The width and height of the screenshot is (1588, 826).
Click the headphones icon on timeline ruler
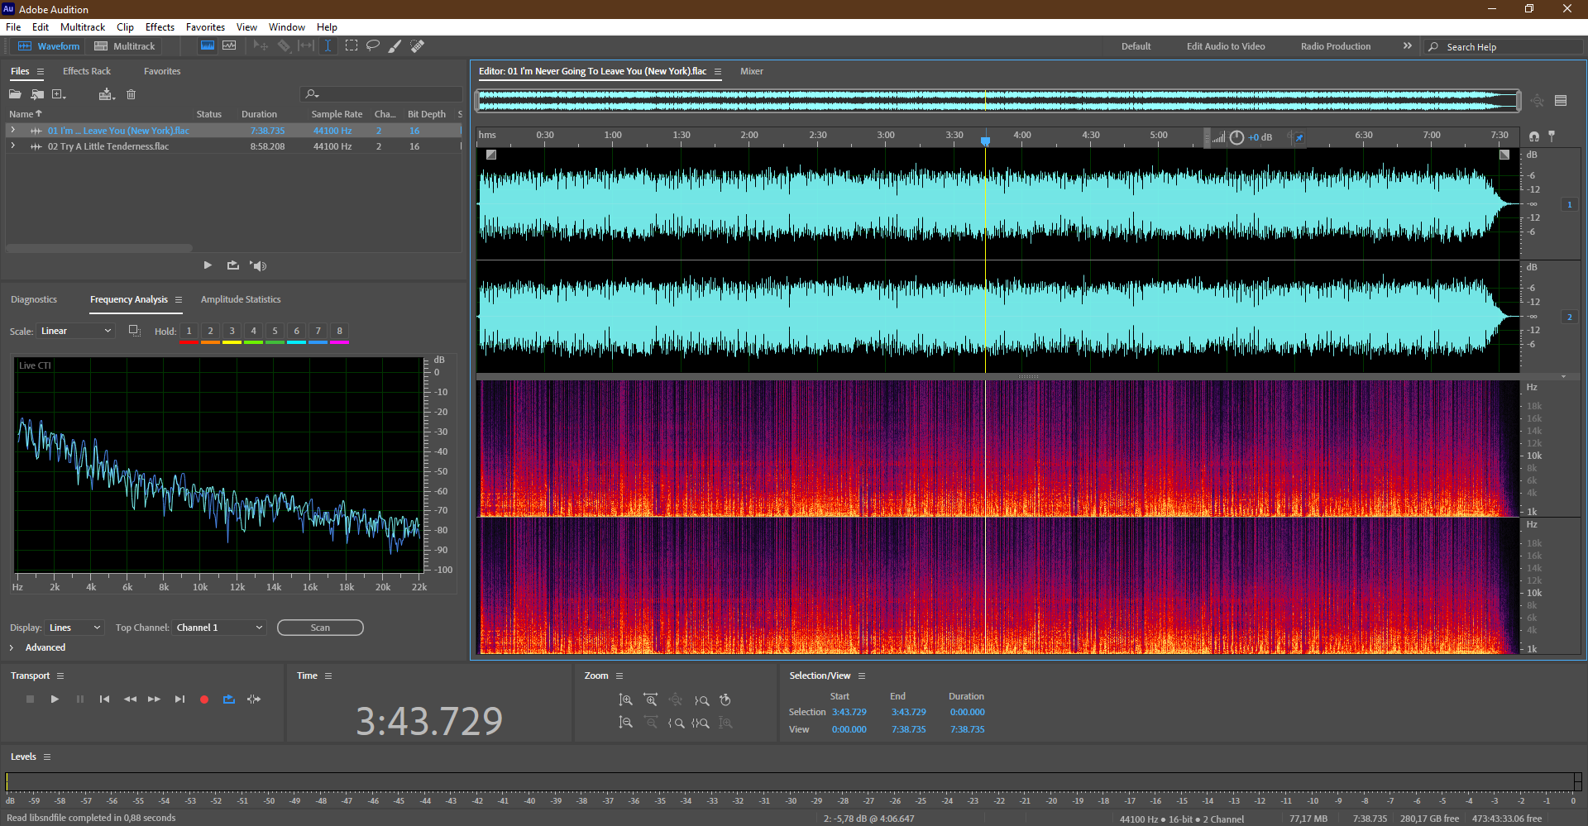click(x=1534, y=136)
